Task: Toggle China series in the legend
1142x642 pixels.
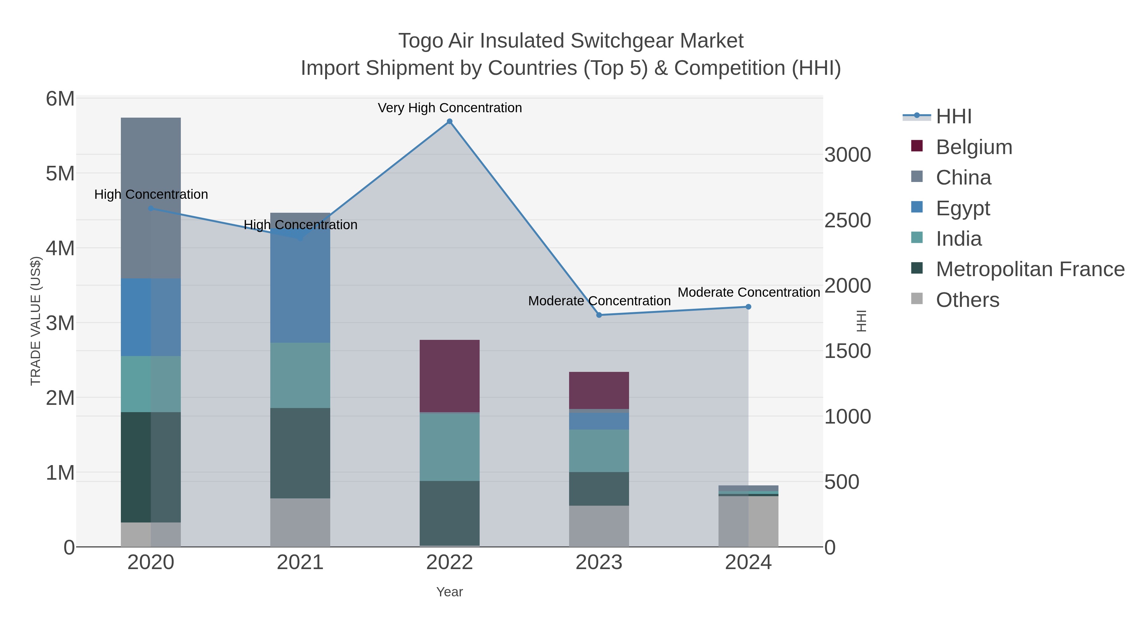Action: tap(951, 178)
